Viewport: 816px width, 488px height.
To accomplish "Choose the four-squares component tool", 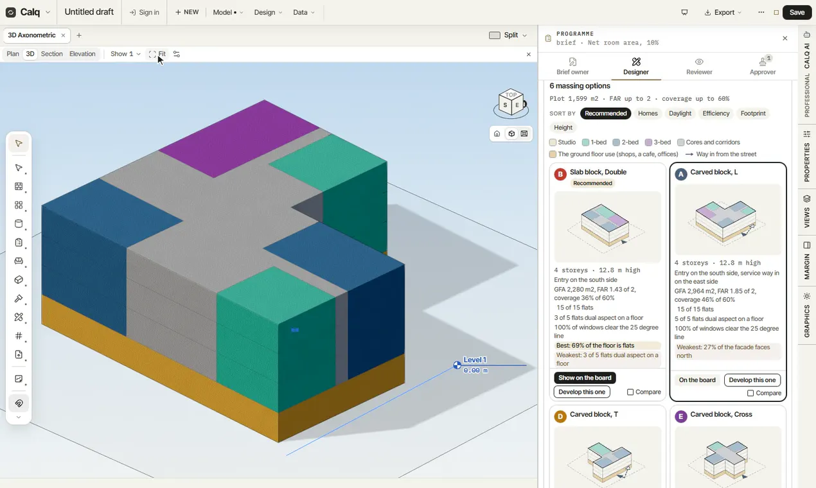I will click(19, 205).
